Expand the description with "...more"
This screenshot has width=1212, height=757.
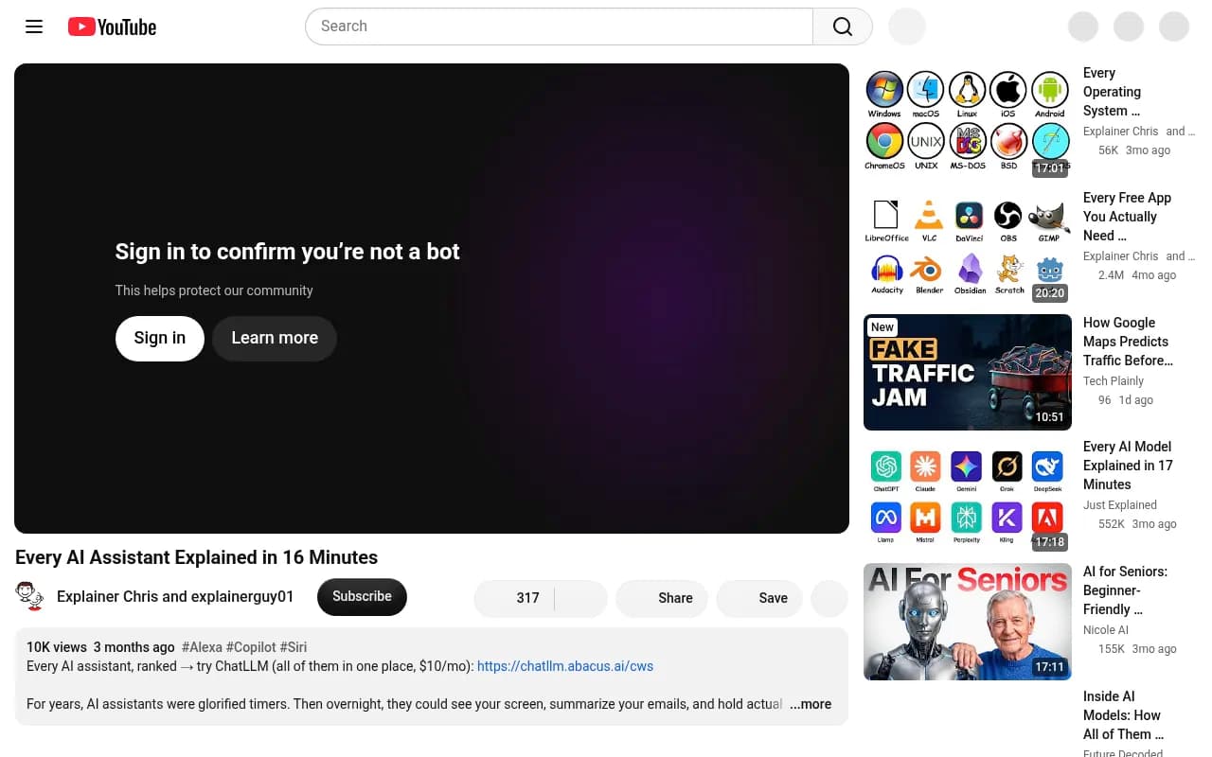pos(811,704)
